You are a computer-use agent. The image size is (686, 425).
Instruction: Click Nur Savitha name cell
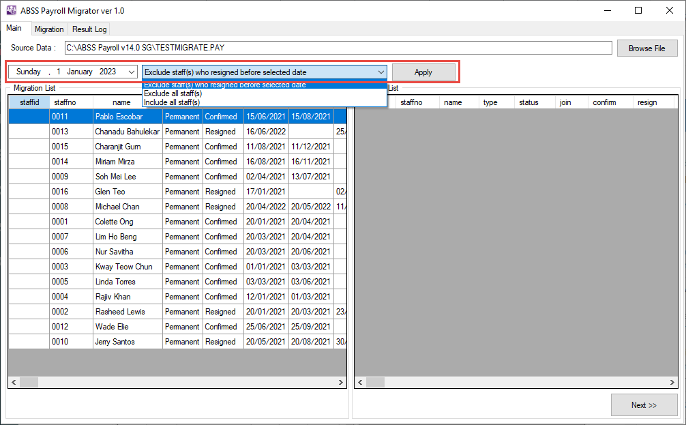[x=128, y=252]
